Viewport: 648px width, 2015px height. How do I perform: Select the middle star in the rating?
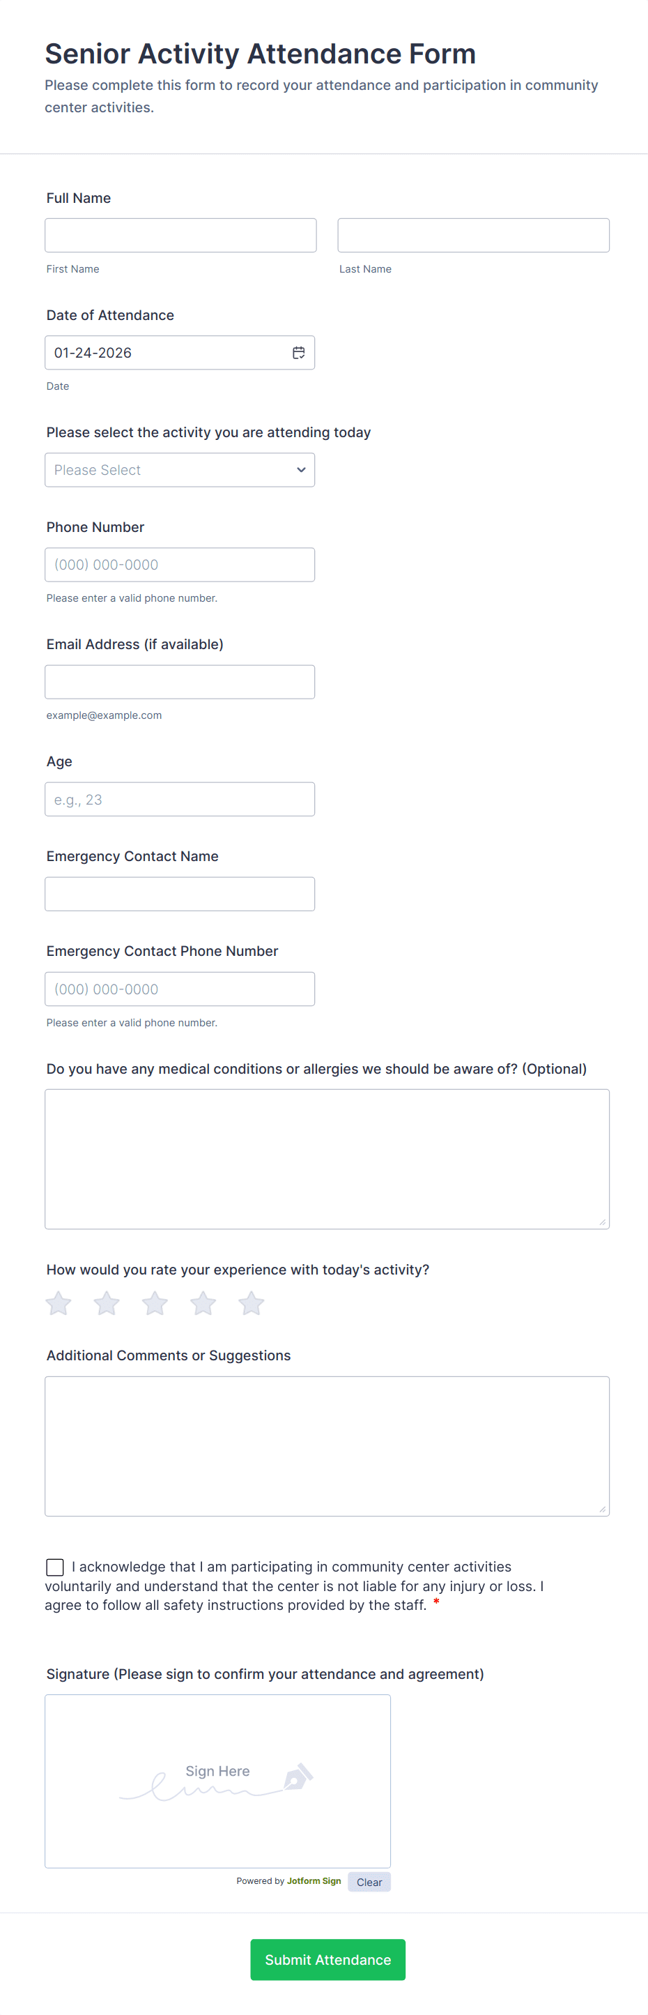point(155,1303)
